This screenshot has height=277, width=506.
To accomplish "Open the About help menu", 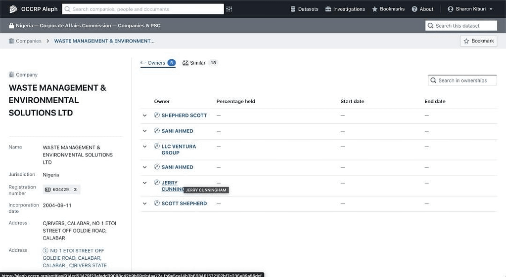I will pyautogui.click(x=422, y=9).
